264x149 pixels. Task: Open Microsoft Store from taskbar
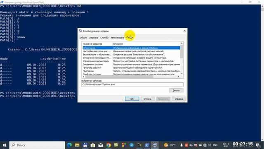[x=93, y=145]
